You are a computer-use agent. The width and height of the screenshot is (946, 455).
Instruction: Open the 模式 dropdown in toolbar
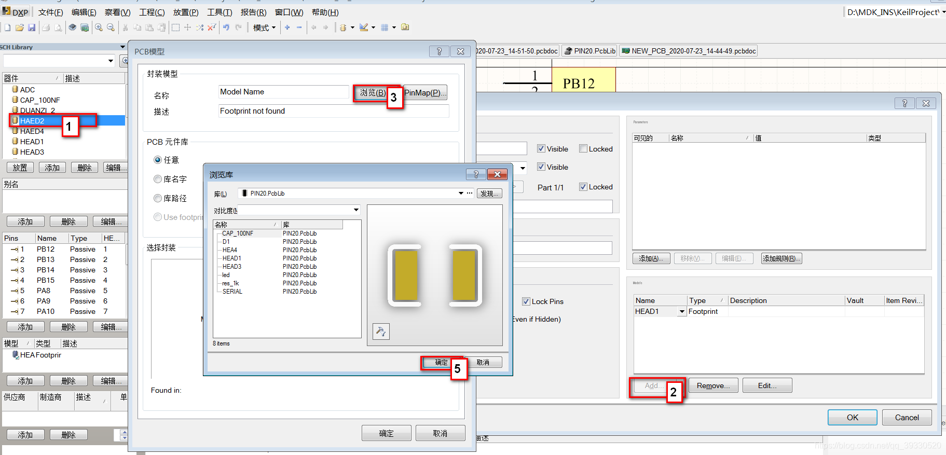pos(264,27)
